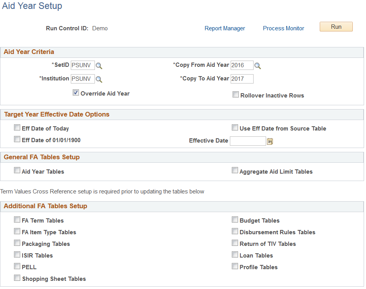Open the Institution lookup magnifier
The width and height of the screenshot is (366, 289).
pyautogui.click(x=99, y=79)
